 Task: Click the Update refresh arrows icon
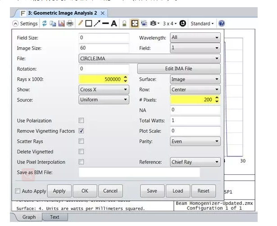tap(44, 23)
